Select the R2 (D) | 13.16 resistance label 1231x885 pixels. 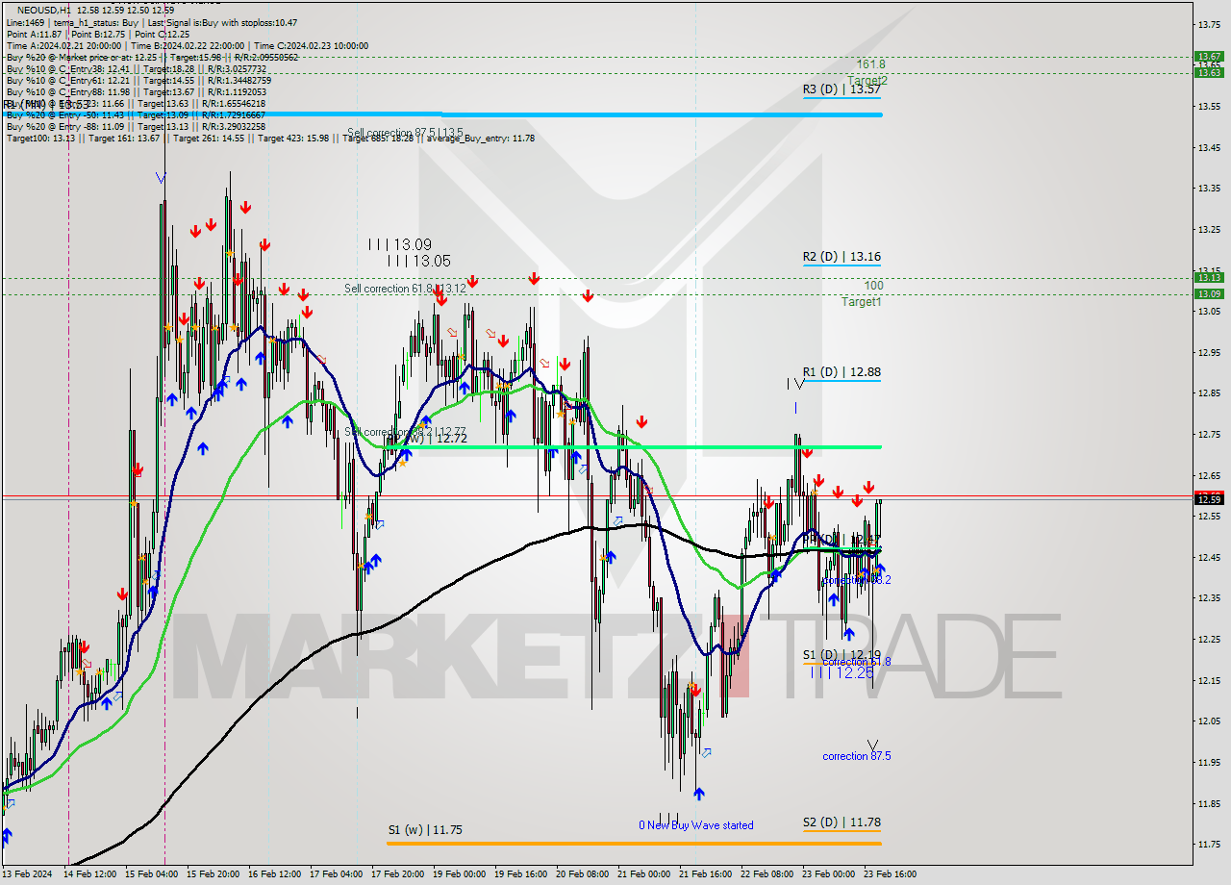842,257
